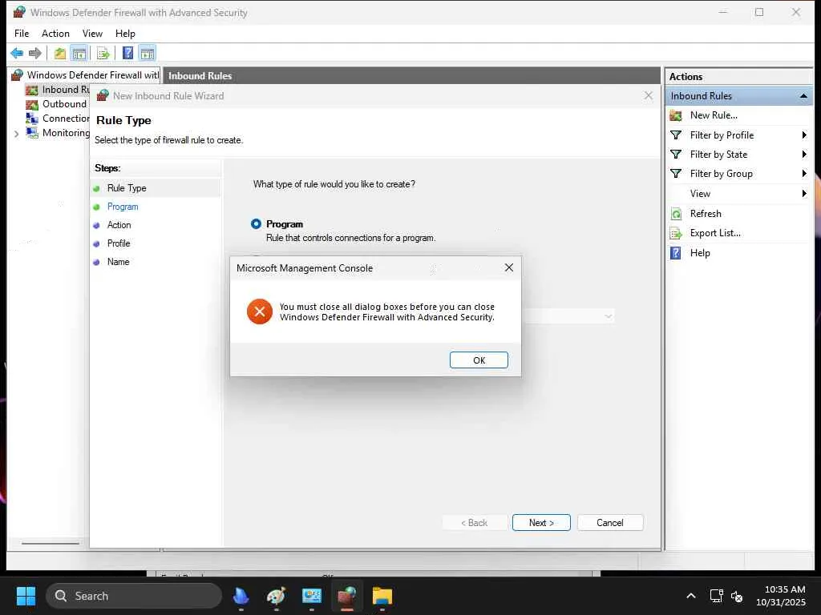Image resolution: width=821 pixels, height=615 pixels.
Task: Click OK in the Management Console dialog
Action: point(479,360)
